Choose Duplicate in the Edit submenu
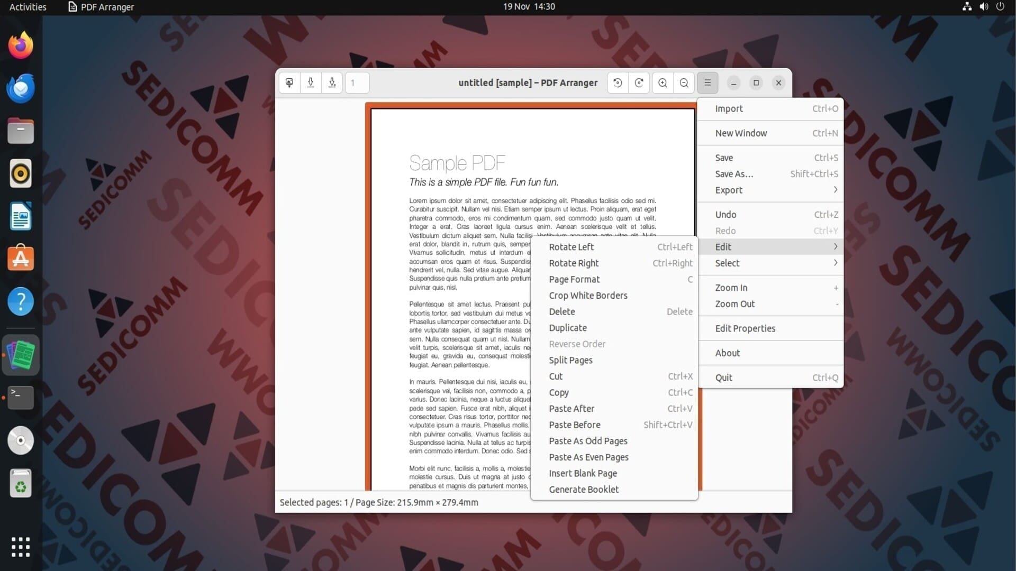1016x571 pixels. coord(614,328)
